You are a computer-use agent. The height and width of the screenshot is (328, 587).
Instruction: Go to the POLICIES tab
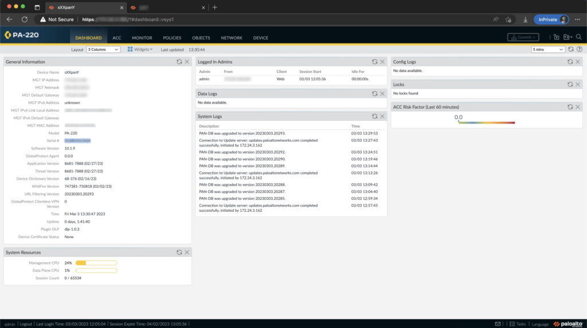point(172,38)
